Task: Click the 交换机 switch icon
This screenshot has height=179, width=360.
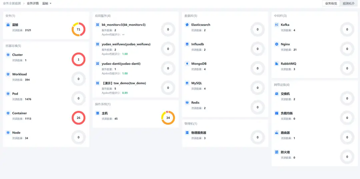Action: click(x=277, y=94)
